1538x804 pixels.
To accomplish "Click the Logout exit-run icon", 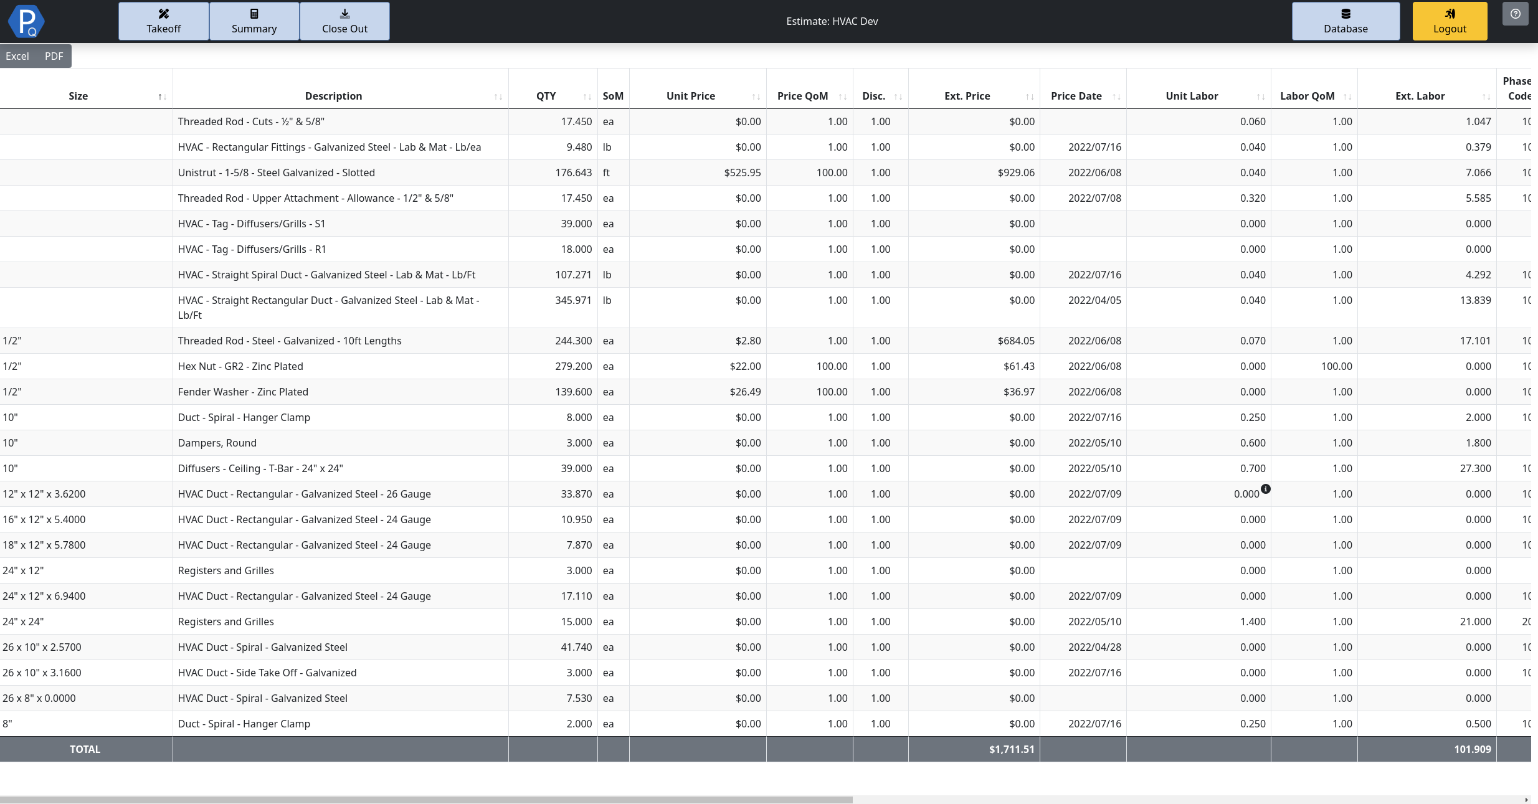I will click(1450, 13).
